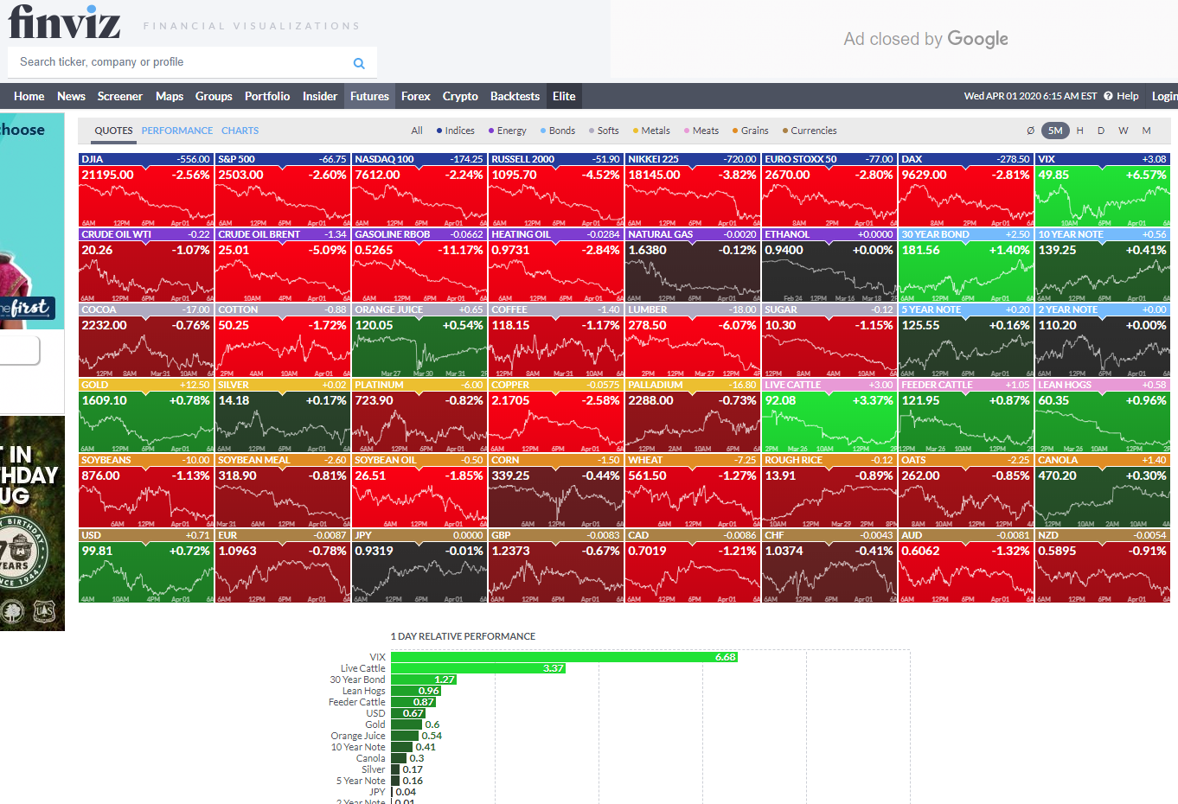Click the Lean Hogs label in chart

coord(364,691)
